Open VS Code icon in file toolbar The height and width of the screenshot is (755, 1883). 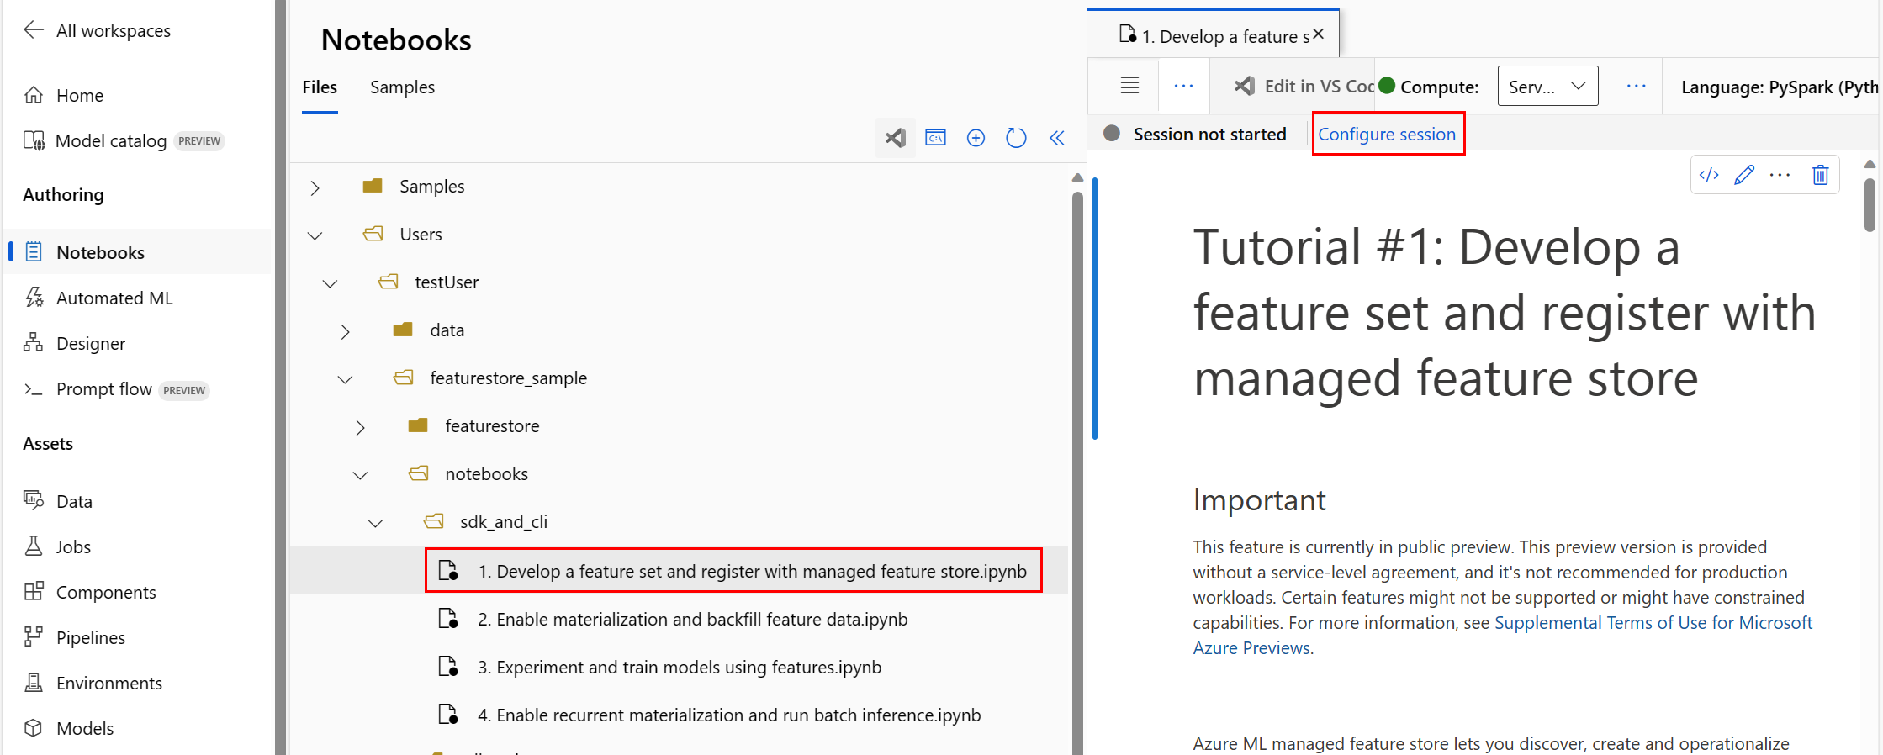pos(896,138)
